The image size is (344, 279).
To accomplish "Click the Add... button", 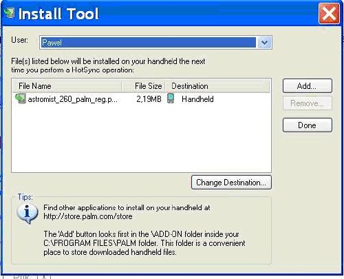I will pyautogui.click(x=307, y=86).
